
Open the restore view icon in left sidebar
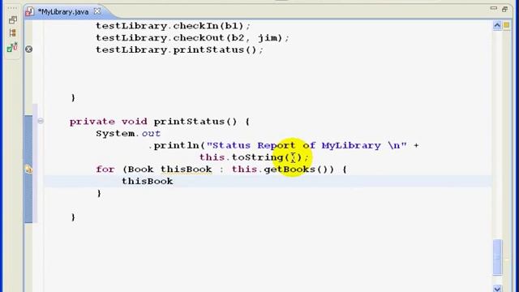[13, 19]
